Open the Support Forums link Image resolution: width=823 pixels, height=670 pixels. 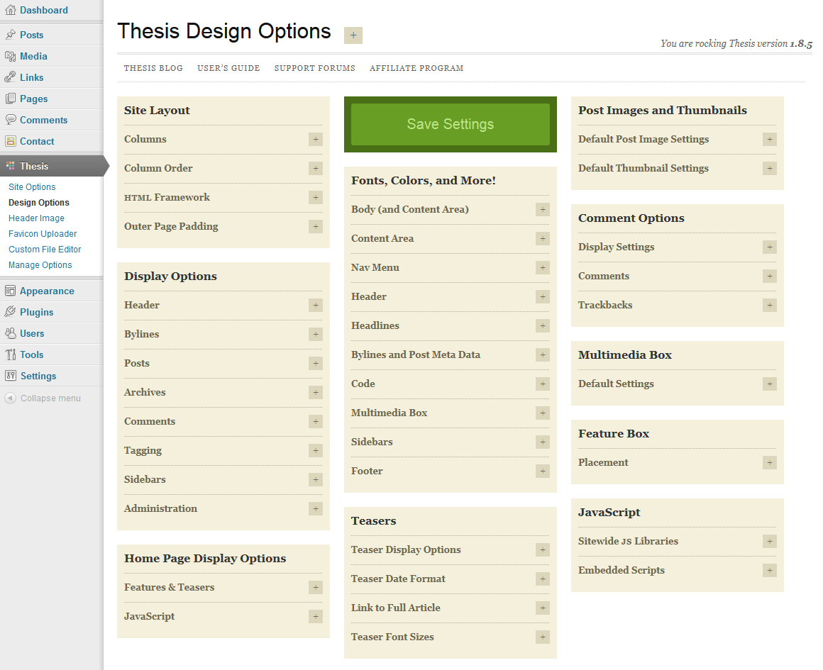(315, 68)
